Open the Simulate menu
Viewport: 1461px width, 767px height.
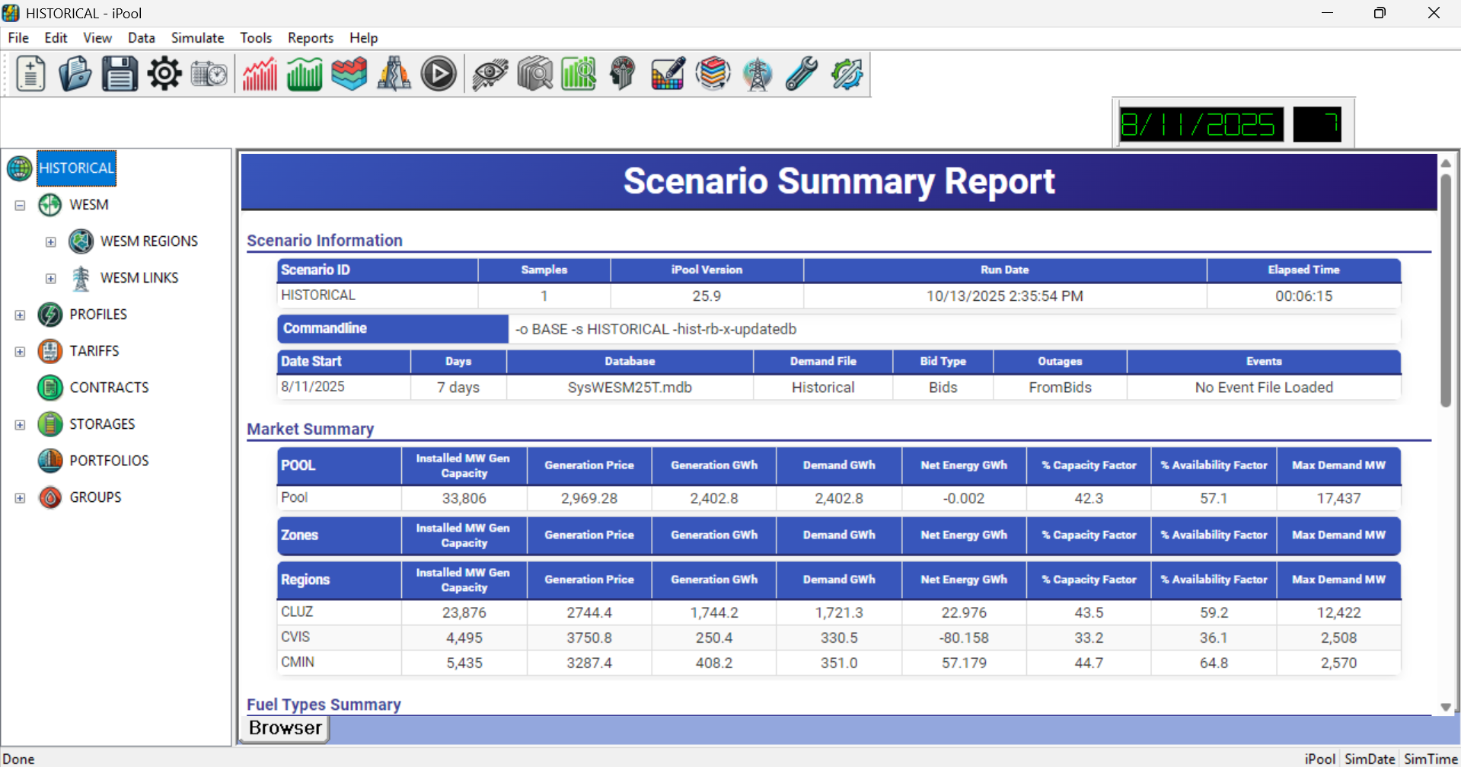tap(197, 38)
